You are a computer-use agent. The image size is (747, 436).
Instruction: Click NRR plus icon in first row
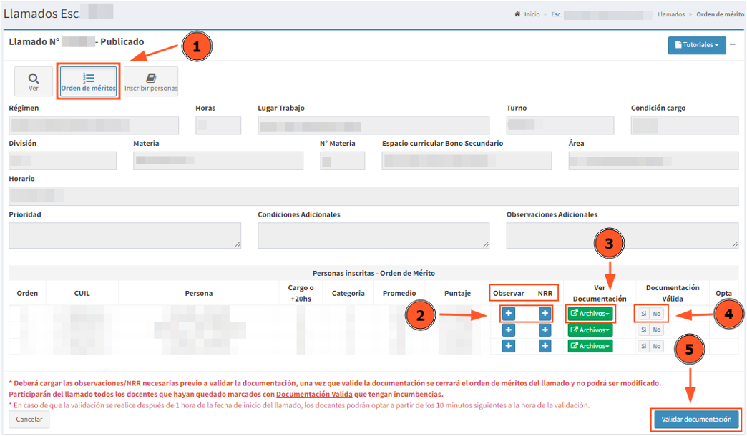[x=545, y=313]
